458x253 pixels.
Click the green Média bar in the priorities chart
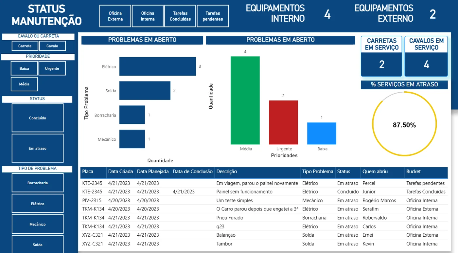[245, 100]
